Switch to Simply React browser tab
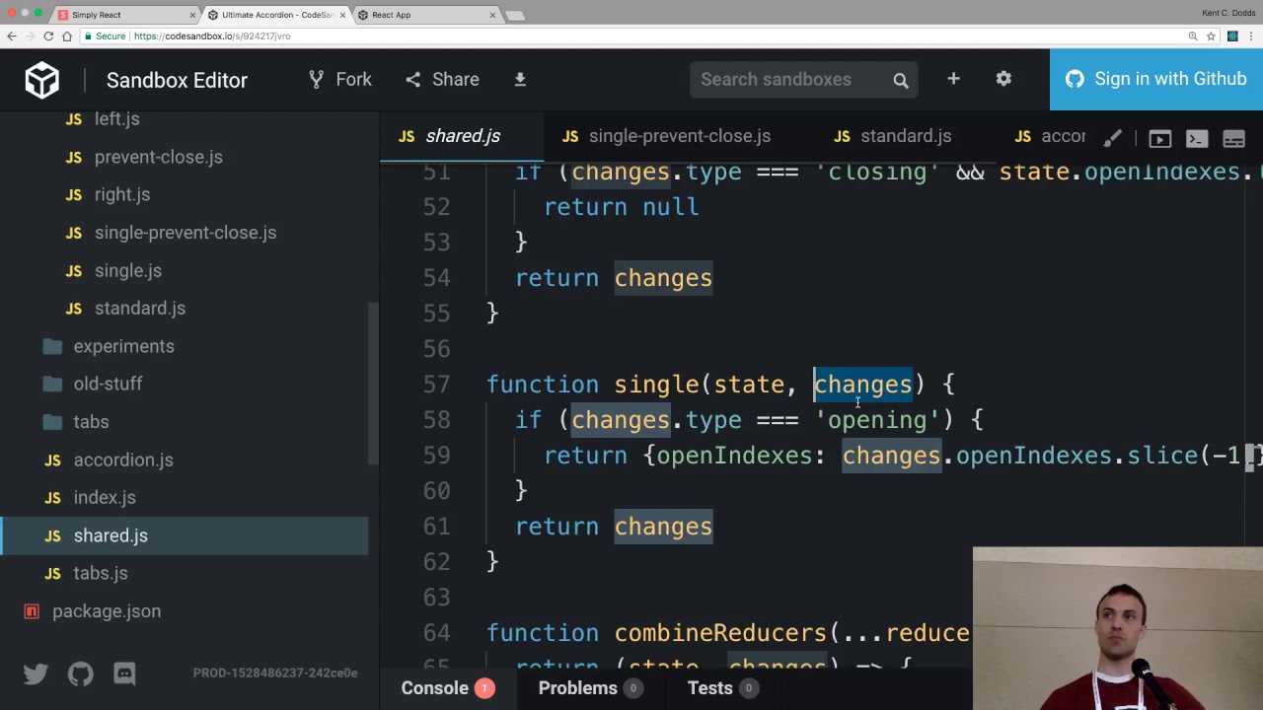The image size is (1263, 710). point(125,15)
